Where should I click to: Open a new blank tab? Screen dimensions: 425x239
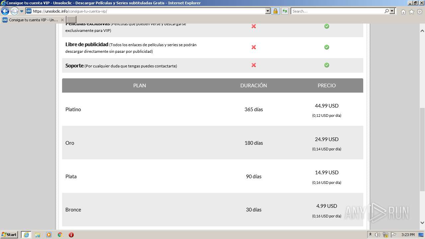[x=71, y=20]
